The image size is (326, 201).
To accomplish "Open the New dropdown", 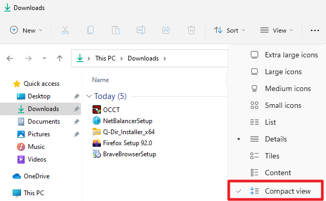I will (26, 31).
